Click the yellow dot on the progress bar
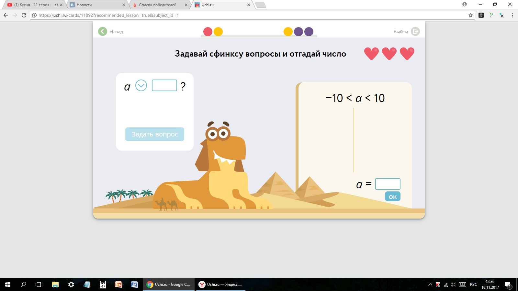 click(218, 32)
